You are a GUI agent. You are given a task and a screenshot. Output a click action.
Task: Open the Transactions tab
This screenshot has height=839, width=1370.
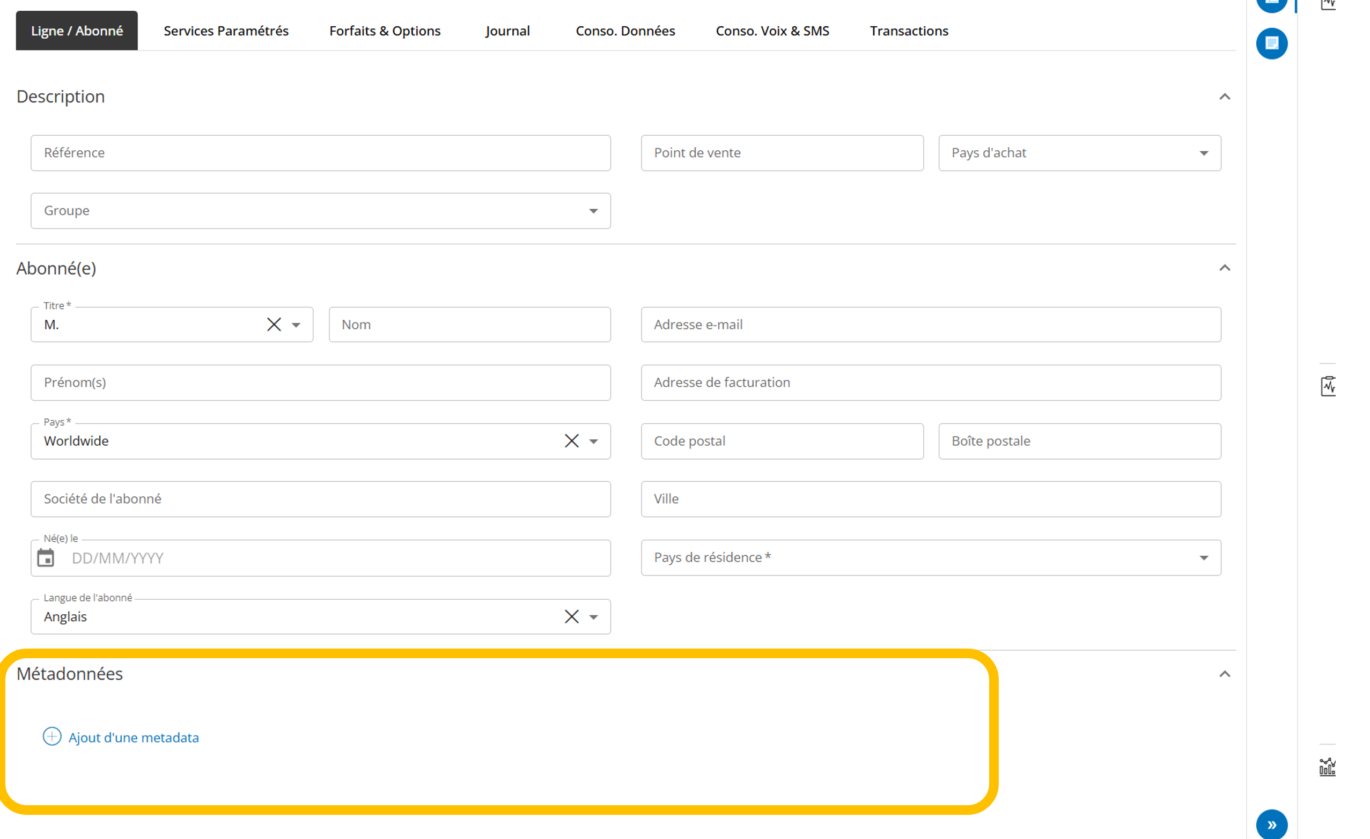pos(909,31)
